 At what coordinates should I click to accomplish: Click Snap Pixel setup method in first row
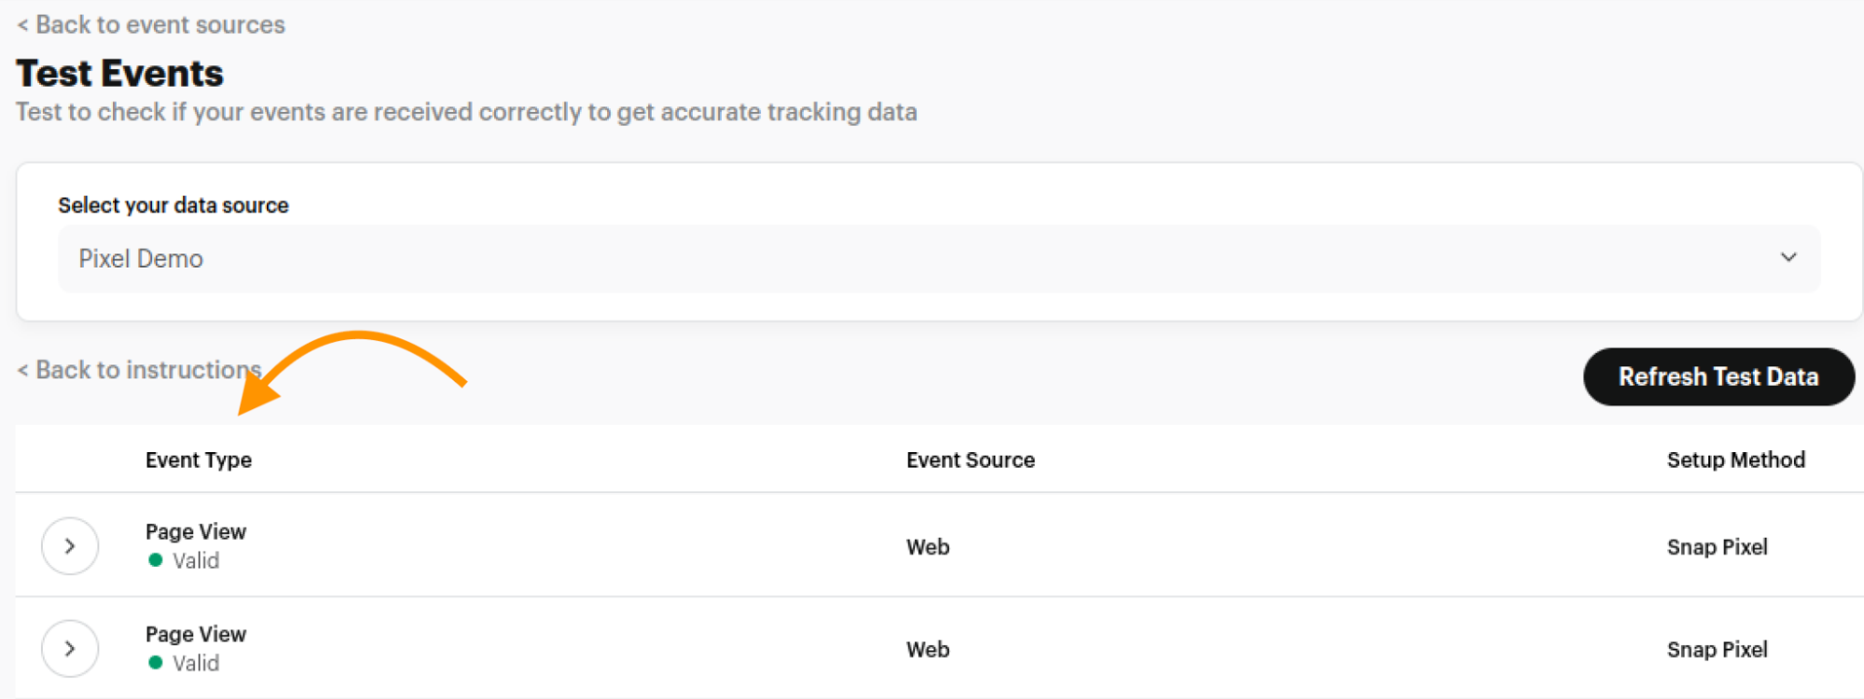coord(1717,547)
